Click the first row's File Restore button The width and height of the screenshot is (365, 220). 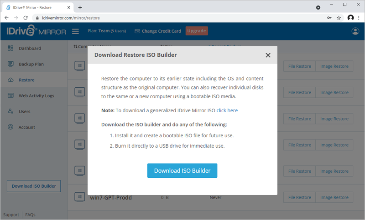tap(300, 66)
